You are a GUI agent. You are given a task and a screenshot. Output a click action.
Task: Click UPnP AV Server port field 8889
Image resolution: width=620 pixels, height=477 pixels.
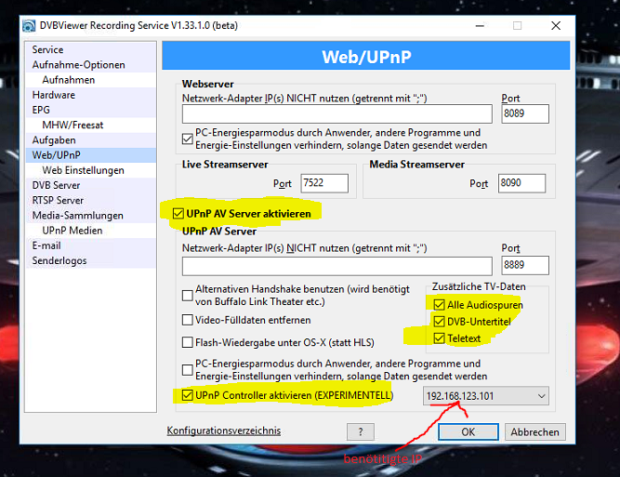(x=525, y=265)
